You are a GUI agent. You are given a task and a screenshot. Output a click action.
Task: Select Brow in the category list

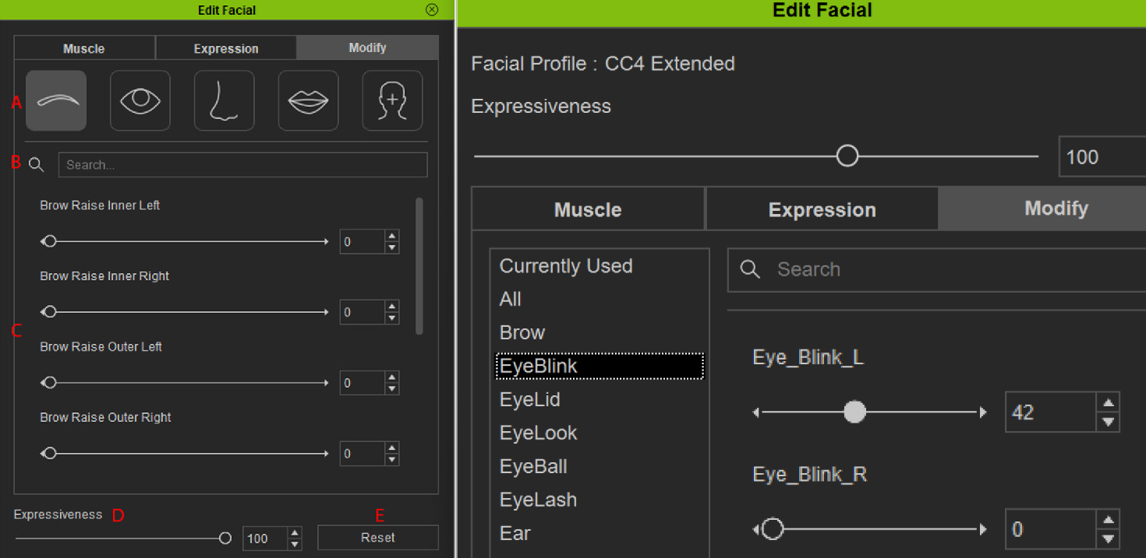[522, 332]
